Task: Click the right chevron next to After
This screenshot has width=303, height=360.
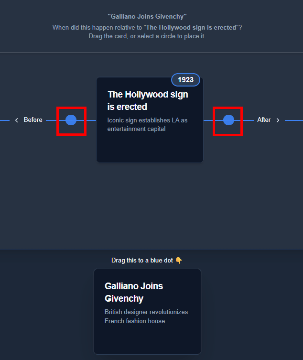Action: tap(278, 120)
